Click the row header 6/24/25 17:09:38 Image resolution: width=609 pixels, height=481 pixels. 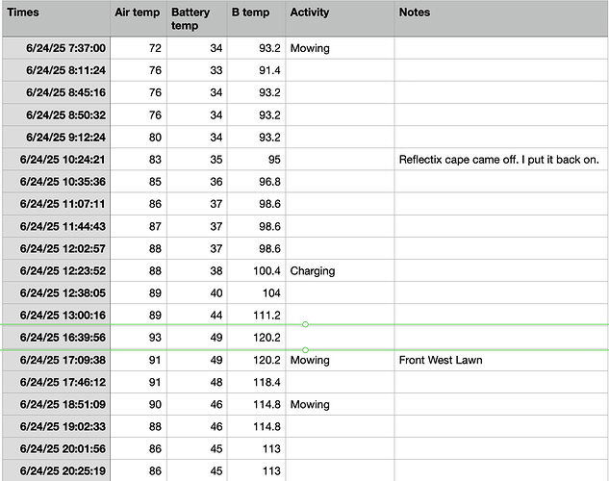57,360
